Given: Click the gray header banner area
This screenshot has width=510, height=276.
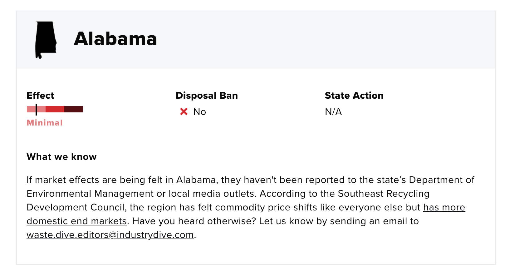Looking at the screenshot, I should point(256,40).
